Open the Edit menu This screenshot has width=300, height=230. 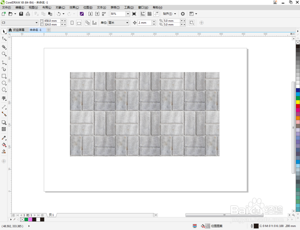20,7
